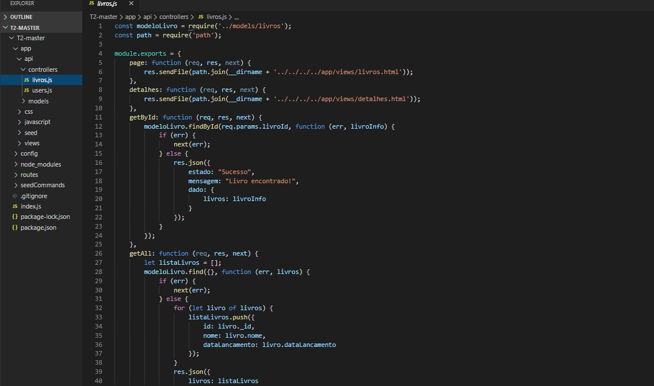Image resolution: width=654 pixels, height=386 pixels.
Task: Open the config folder entry
Action: (29, 153)
